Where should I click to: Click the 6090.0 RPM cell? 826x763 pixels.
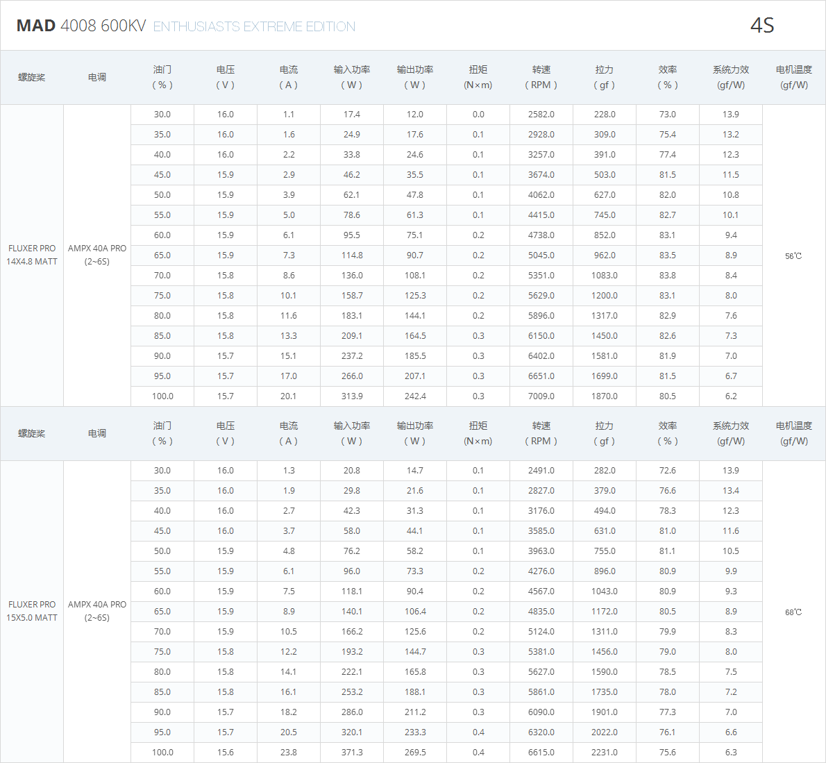click(x=541, y=712)
